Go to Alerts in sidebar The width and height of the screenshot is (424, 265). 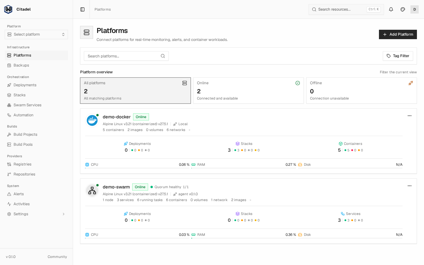(x=36, y=194)
